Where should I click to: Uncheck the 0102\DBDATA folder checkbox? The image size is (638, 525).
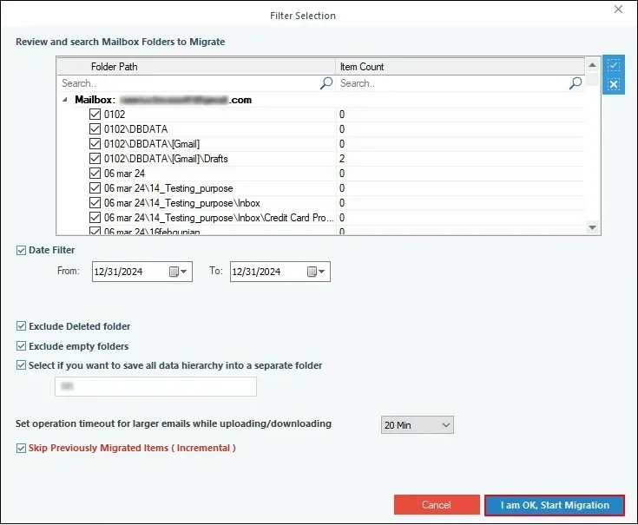click(95, 129)
